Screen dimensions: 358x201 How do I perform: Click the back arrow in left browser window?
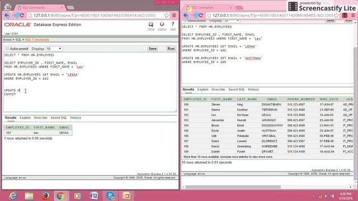click(7, 16)
